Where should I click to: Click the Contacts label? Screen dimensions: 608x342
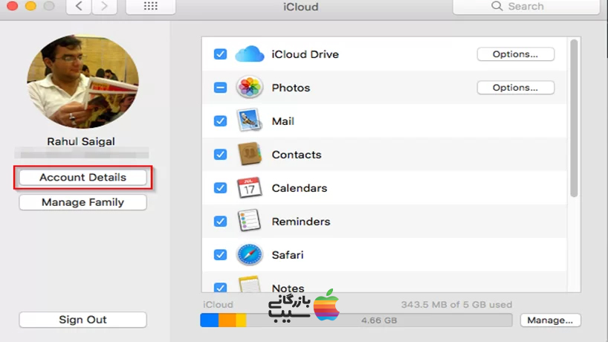tap(297, 155)
